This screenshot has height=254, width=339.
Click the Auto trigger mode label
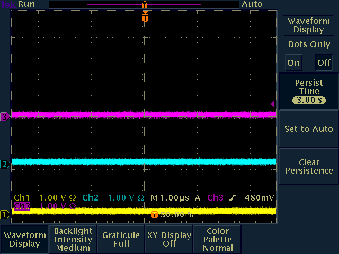pos(252,4)
